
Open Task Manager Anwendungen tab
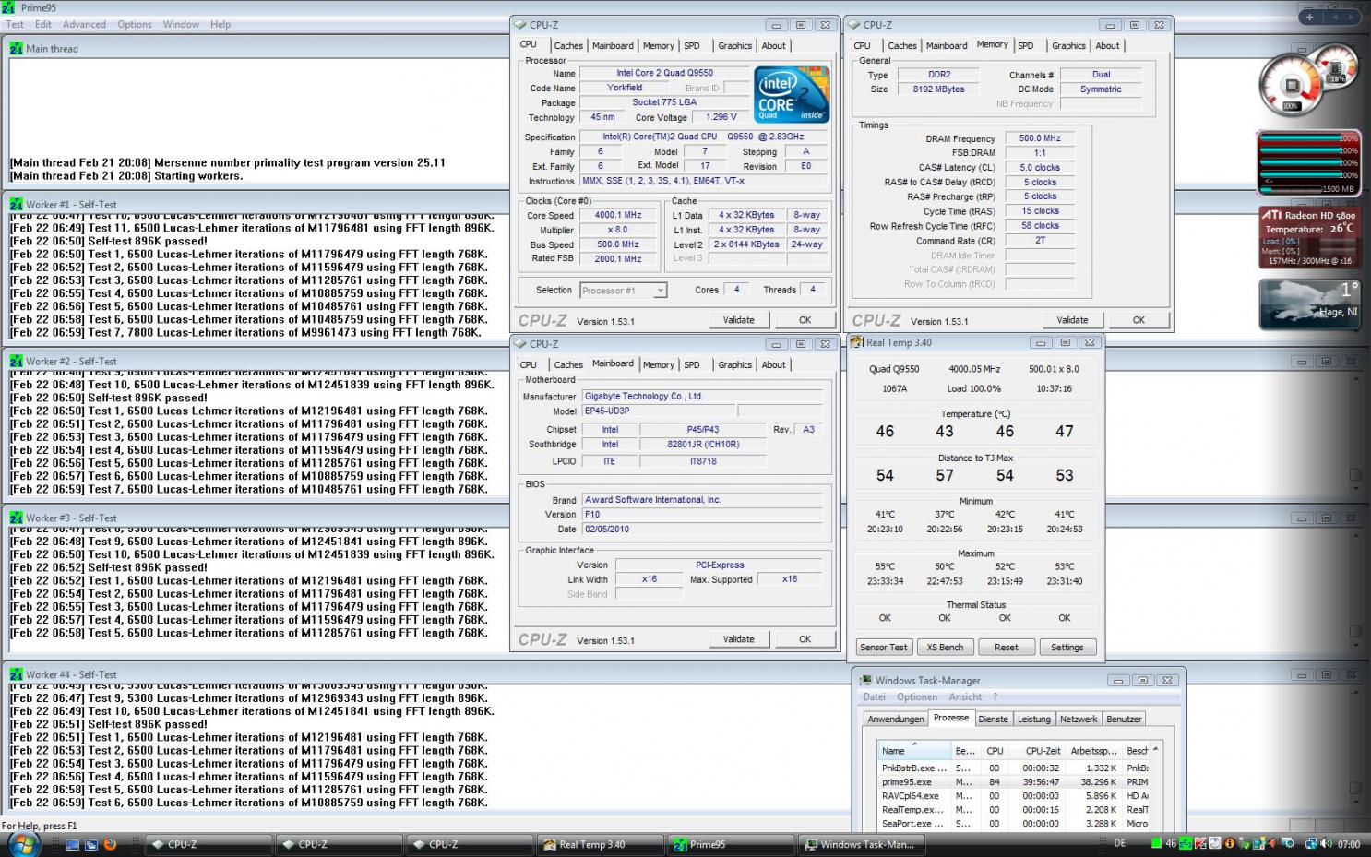click(895, 719)
